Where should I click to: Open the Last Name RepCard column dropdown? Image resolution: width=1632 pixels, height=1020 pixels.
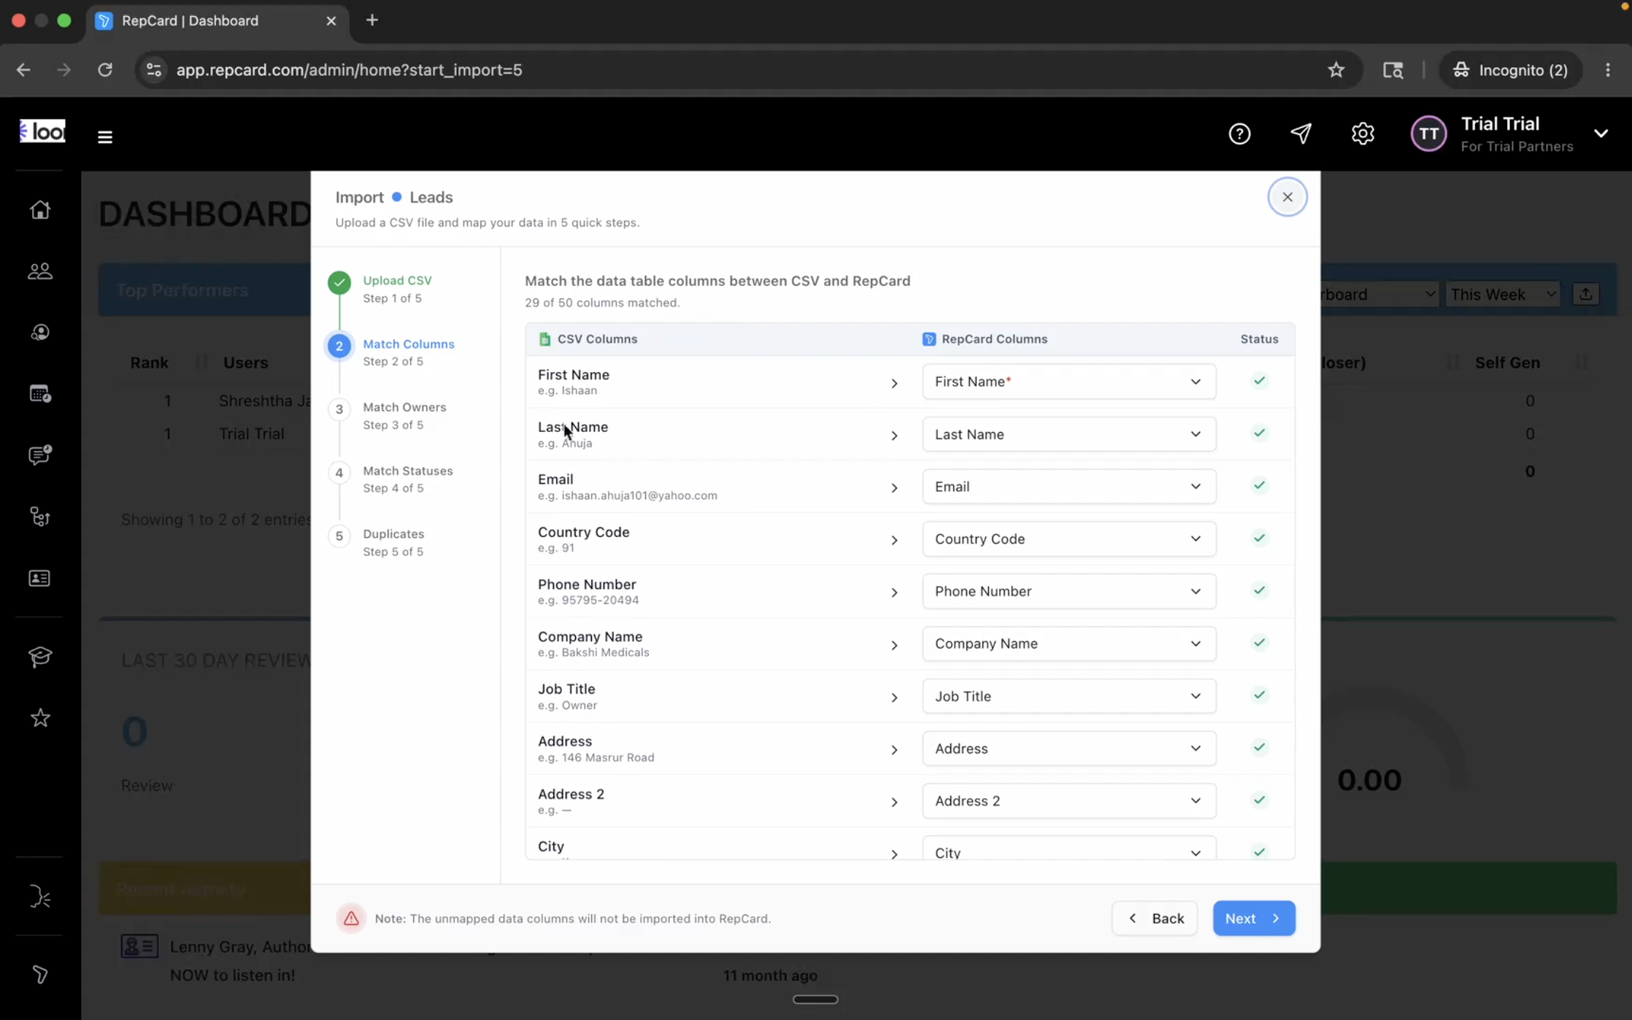pos(1069,434)
